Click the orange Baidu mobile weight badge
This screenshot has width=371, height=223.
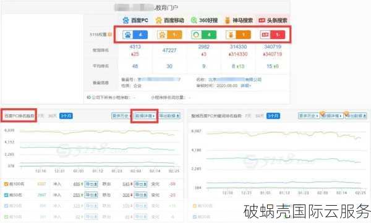coord(169,35)
